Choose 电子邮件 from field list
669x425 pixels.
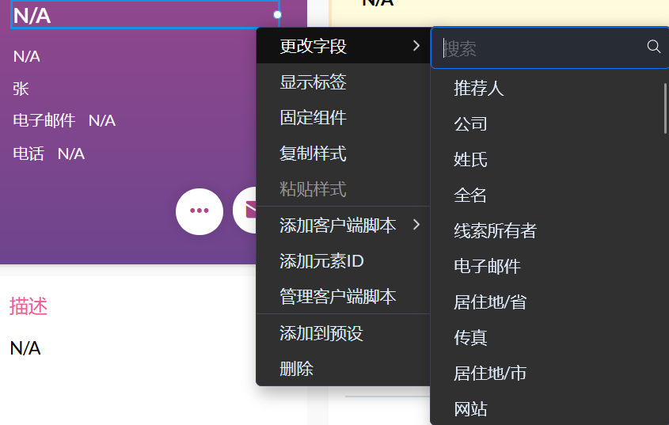click(x=487, y=267)
